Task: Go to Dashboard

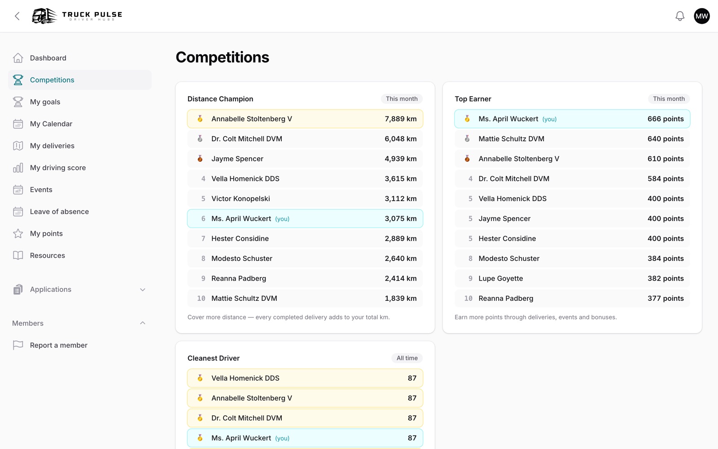Action: click(x=80, y=58)
